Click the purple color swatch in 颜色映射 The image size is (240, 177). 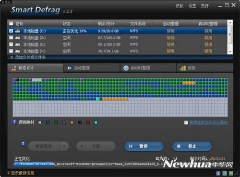pos(64,122)
